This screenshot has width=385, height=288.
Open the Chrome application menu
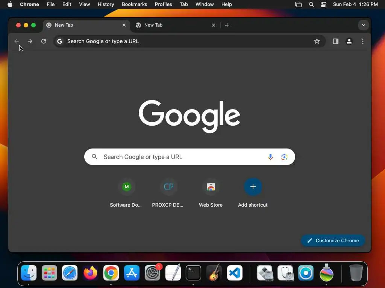click(x=29, y=4)
